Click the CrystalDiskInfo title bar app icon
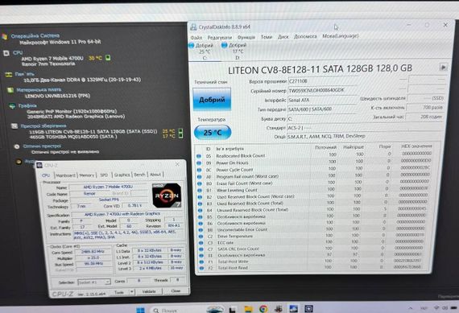 pyautogui.click(x=193, y=27)
